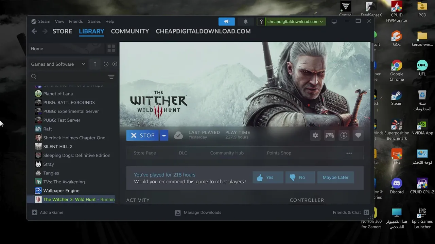Click the announcements megaphone icon
Image resolution: width=435 pixels, height=244 pixels.
tap(227, 21)
